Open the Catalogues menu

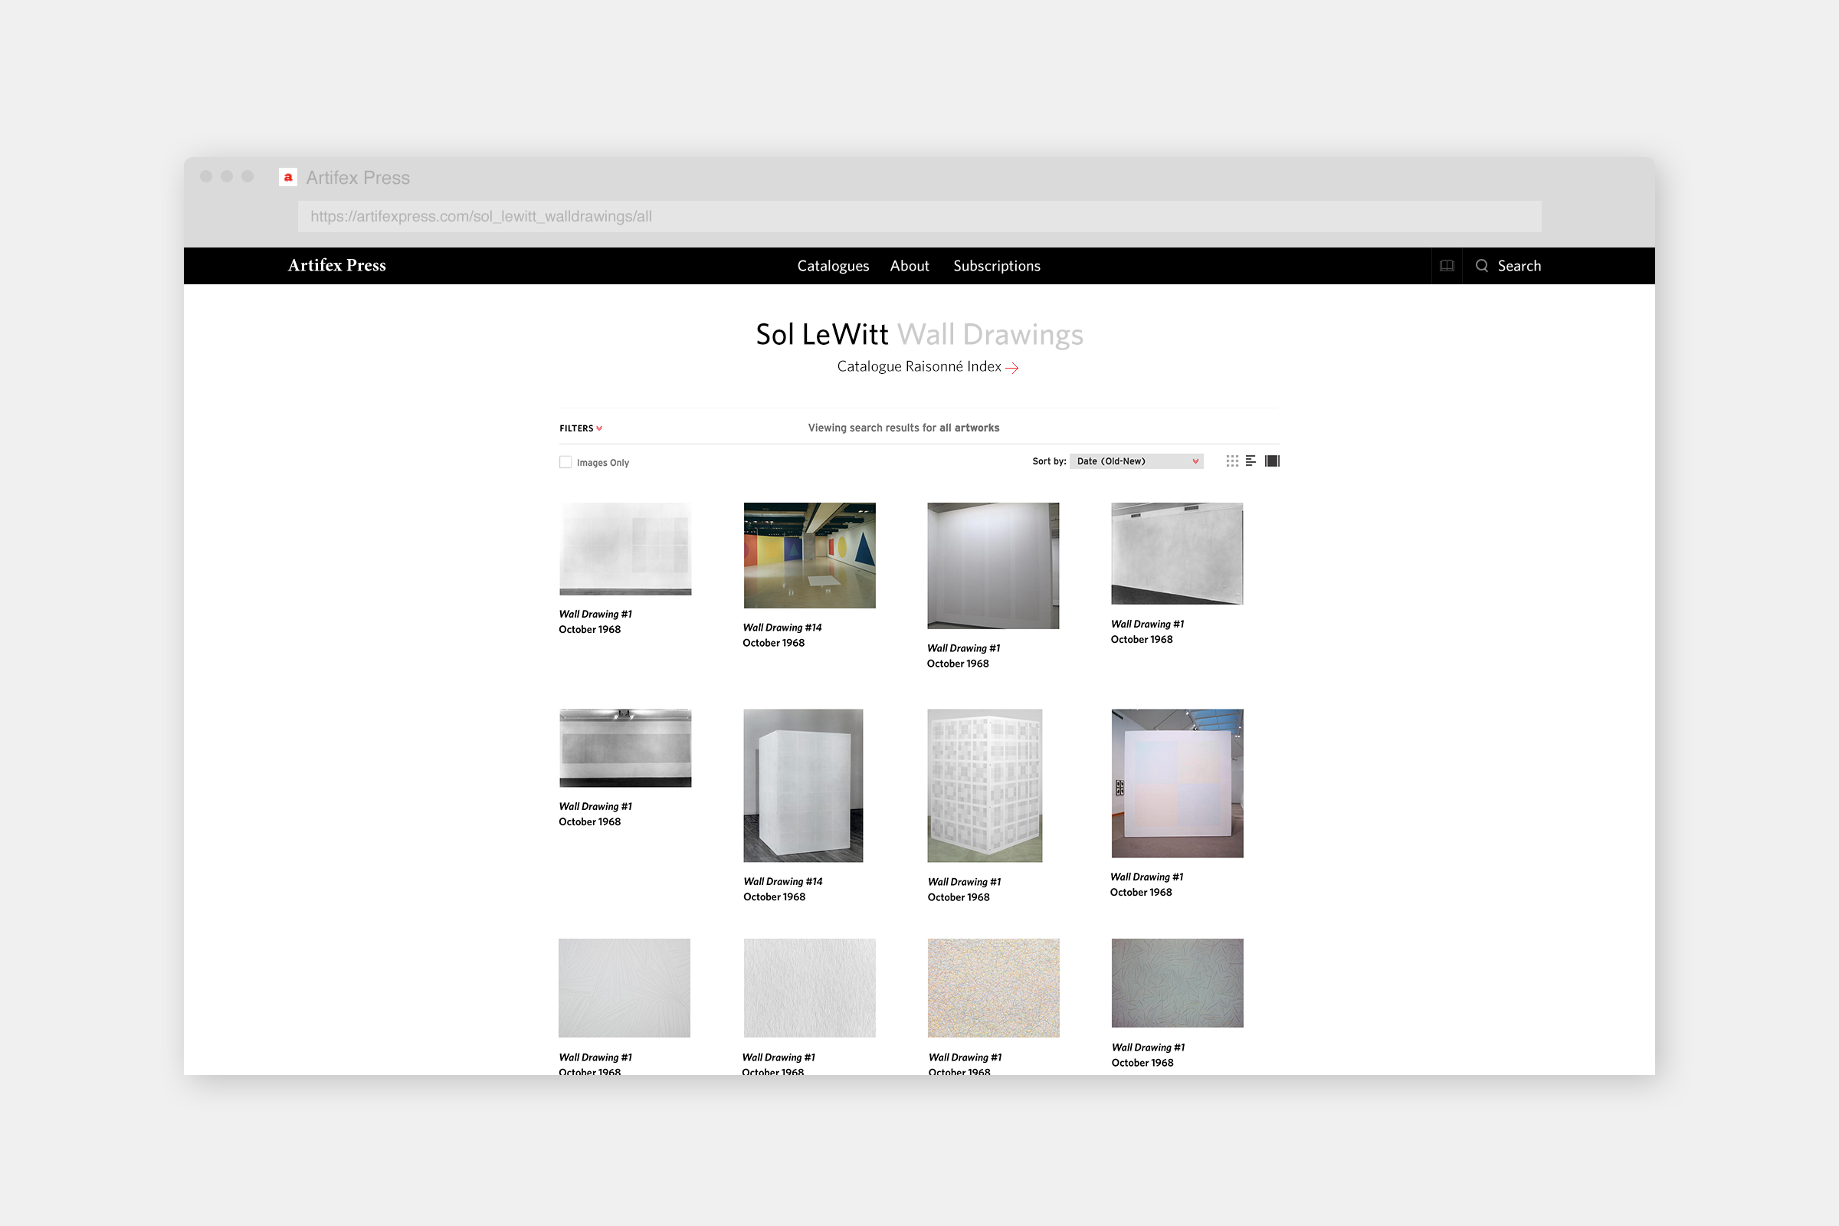point(833,266)
